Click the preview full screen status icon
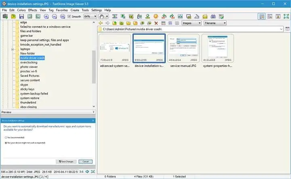Image resolution: width=291 pixels, height=179 pixels. pyautogui.click(x=93, y=172)
